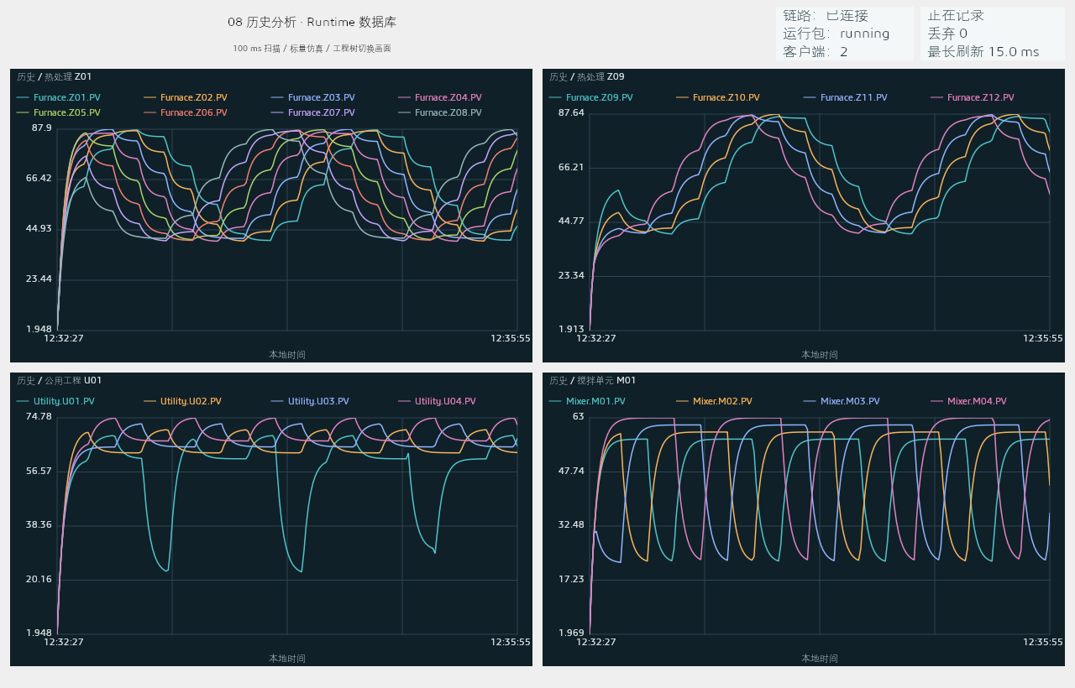This screenshot has width=1075, height=688.
Task: Click Furnace.Z11.PV in the legend
Action: (845, 98)
